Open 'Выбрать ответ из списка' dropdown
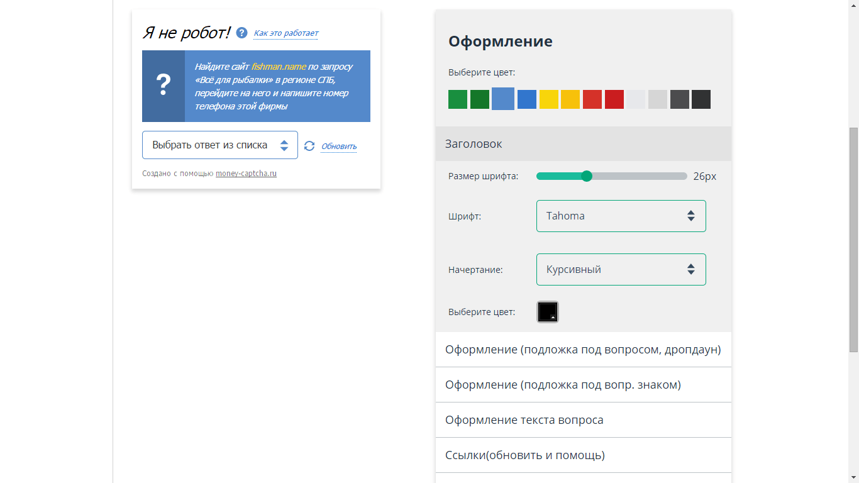Image resolution: width=859 pixels, height=483 pixels. pos(220,145)
